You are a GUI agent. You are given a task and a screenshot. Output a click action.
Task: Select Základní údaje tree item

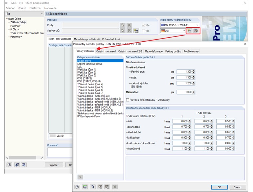pyautogui.click(x=18, y=22)
